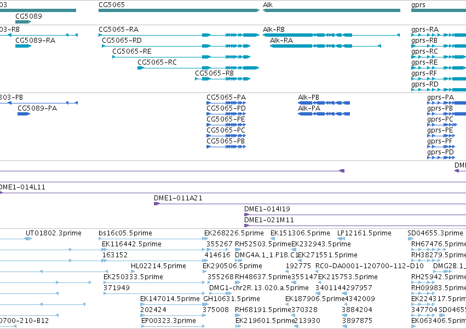The width and height of the screenshot is (466, 329).
Task: Select the gprs-PF protein label
Action: [x=440, y=141]
